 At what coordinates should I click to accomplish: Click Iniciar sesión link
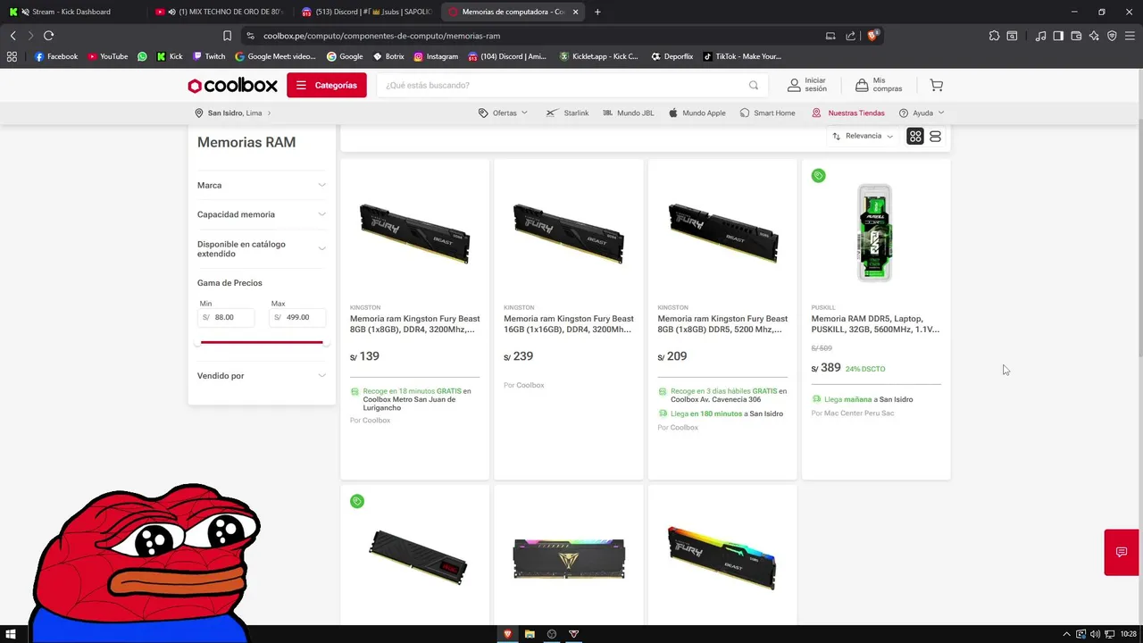tap(807, 86)
